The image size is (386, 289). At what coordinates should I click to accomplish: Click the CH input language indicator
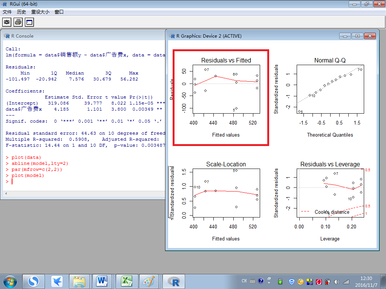[x=244, y=281]
